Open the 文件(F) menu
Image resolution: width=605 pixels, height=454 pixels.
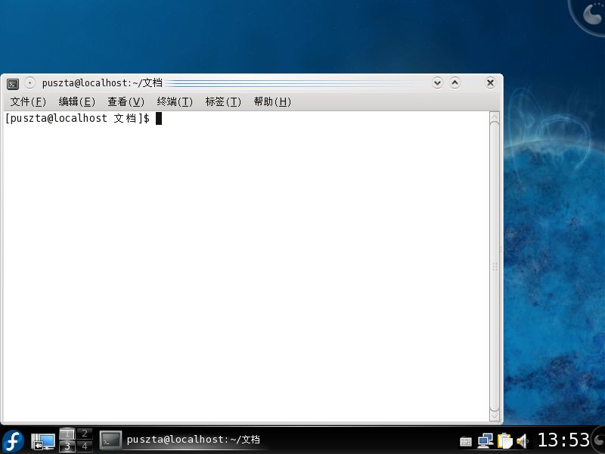pyautogui.click(x=28, y=101)
